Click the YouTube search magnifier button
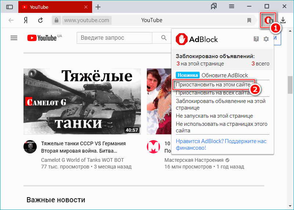This screenshot has height=210, width=294. click(x=164, y=38)
